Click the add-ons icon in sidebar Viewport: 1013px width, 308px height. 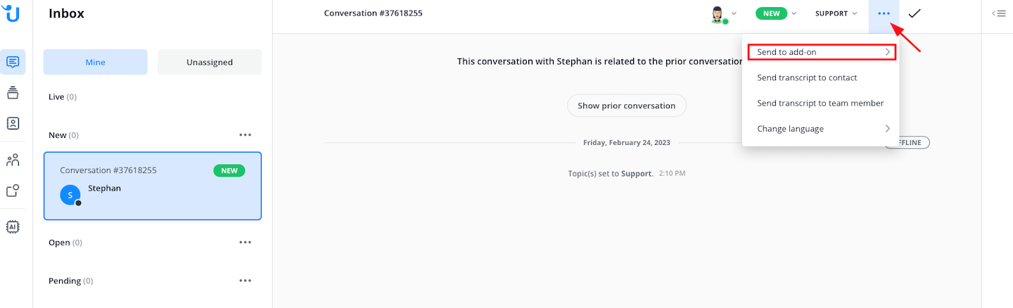coord(13,191)
